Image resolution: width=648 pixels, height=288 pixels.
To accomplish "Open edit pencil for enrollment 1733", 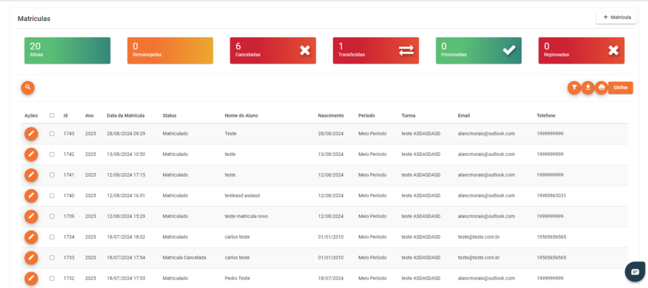I will click(31, 258).
